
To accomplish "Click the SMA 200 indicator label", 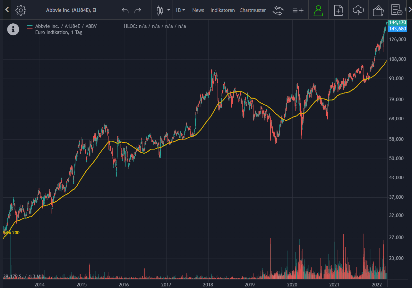I will pos(11,233).
